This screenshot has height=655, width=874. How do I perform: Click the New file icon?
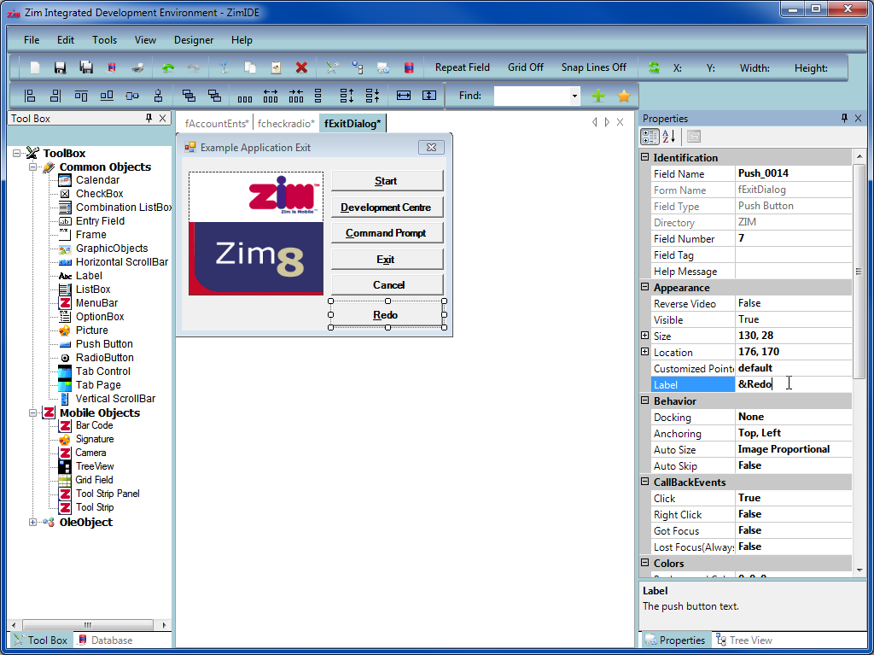click(x=35, y=67)
